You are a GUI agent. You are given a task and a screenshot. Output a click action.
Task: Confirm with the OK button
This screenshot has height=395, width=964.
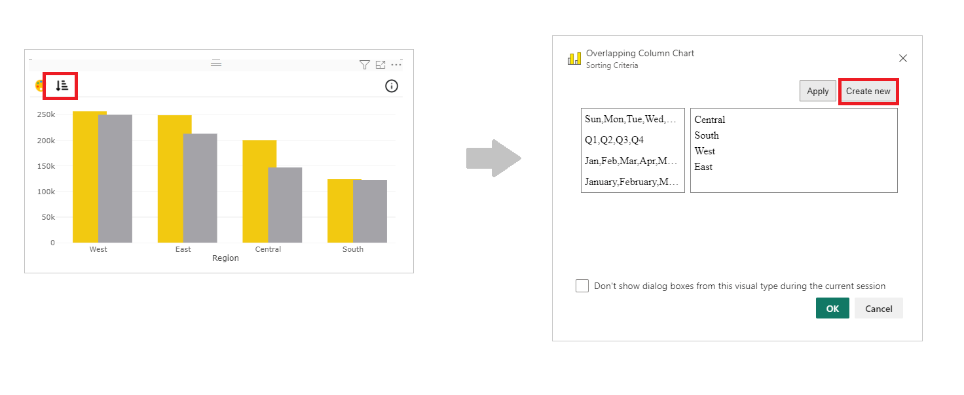(x=832, y=308)
